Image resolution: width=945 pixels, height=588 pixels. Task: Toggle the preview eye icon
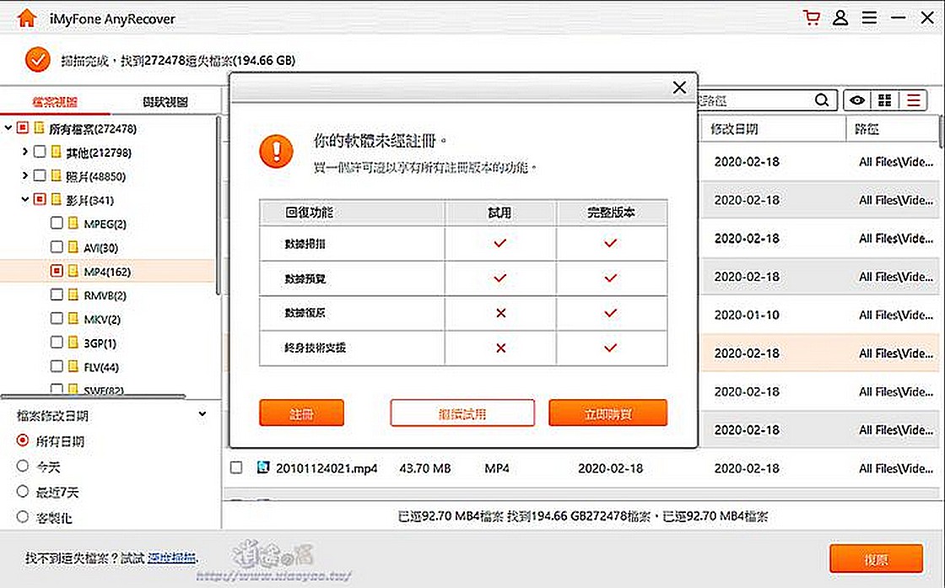(857, 100)
